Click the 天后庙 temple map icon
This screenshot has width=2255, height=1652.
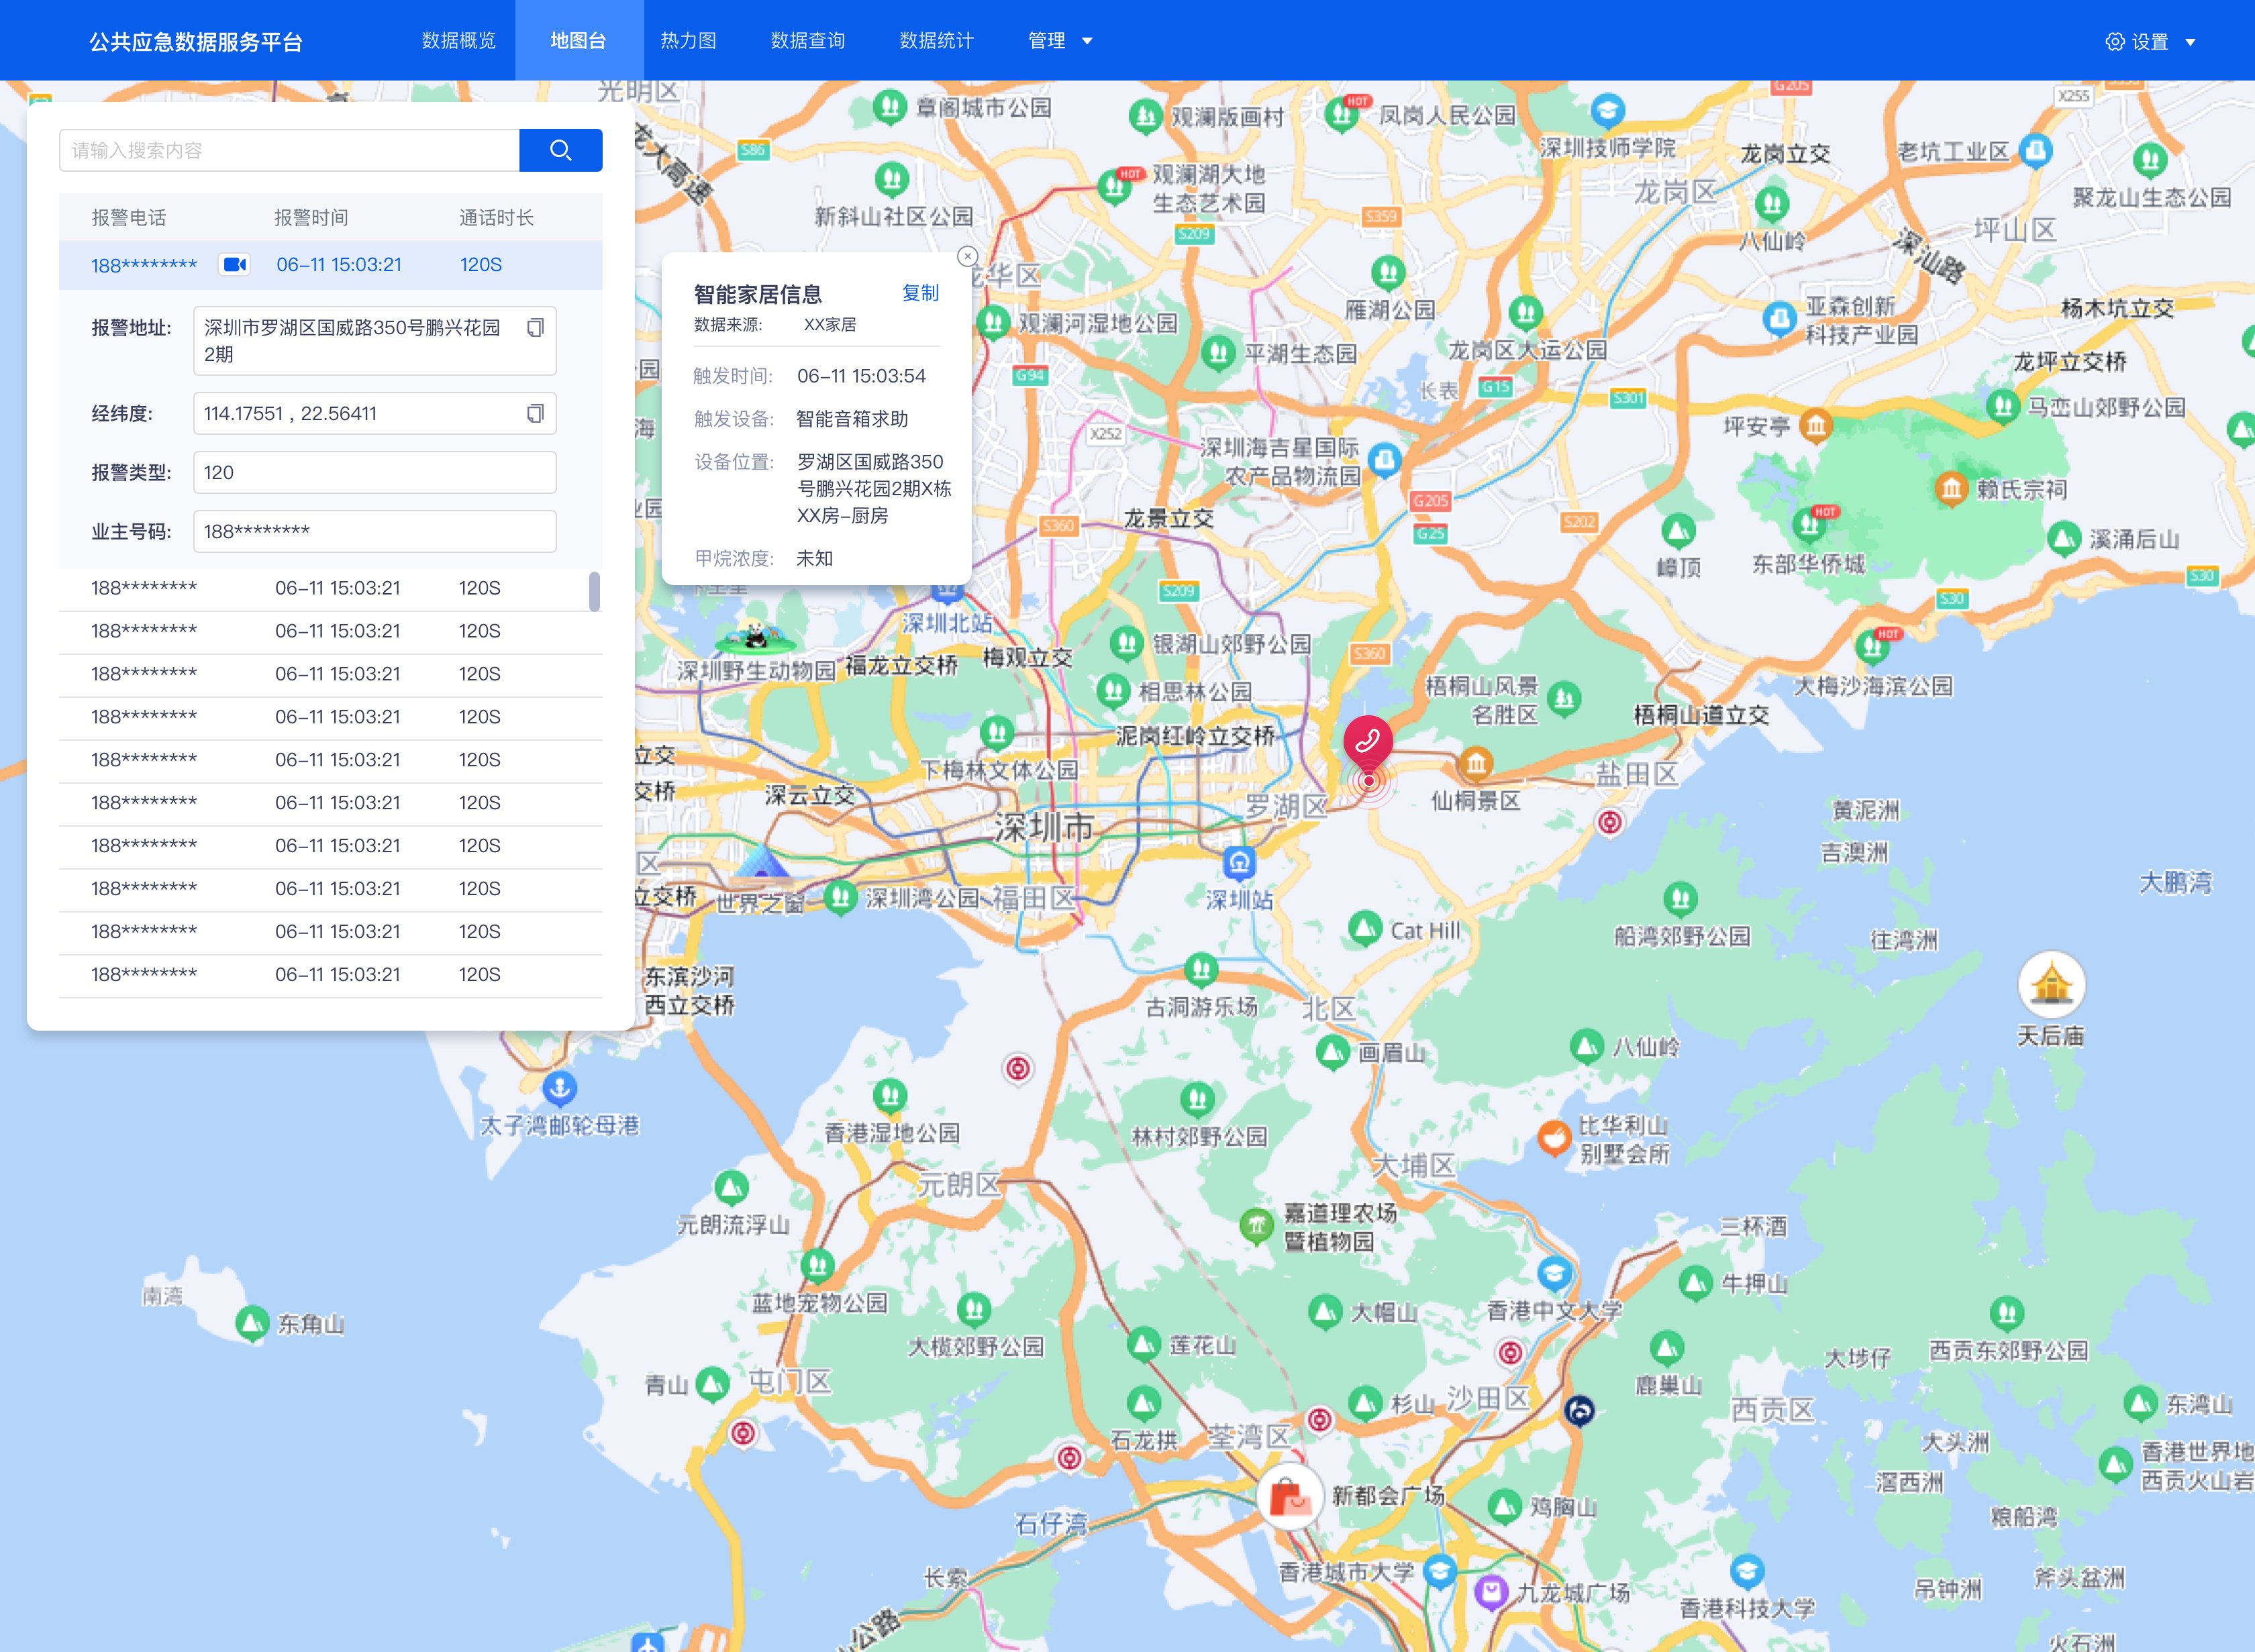tap(2051, 984)
